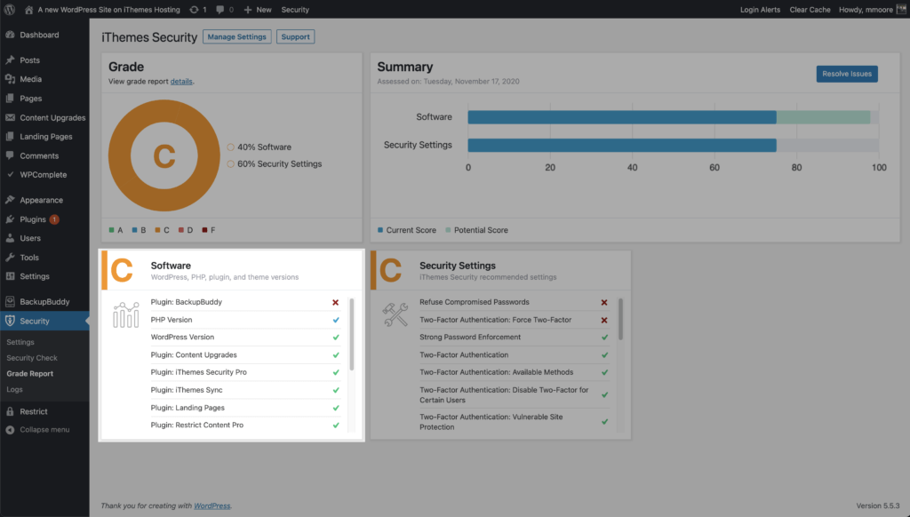Click Login Alerts in admin bar

(x=760, y=10)
